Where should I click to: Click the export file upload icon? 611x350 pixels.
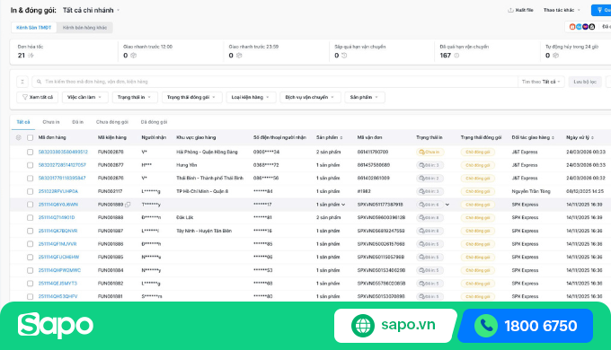[510, 10]
